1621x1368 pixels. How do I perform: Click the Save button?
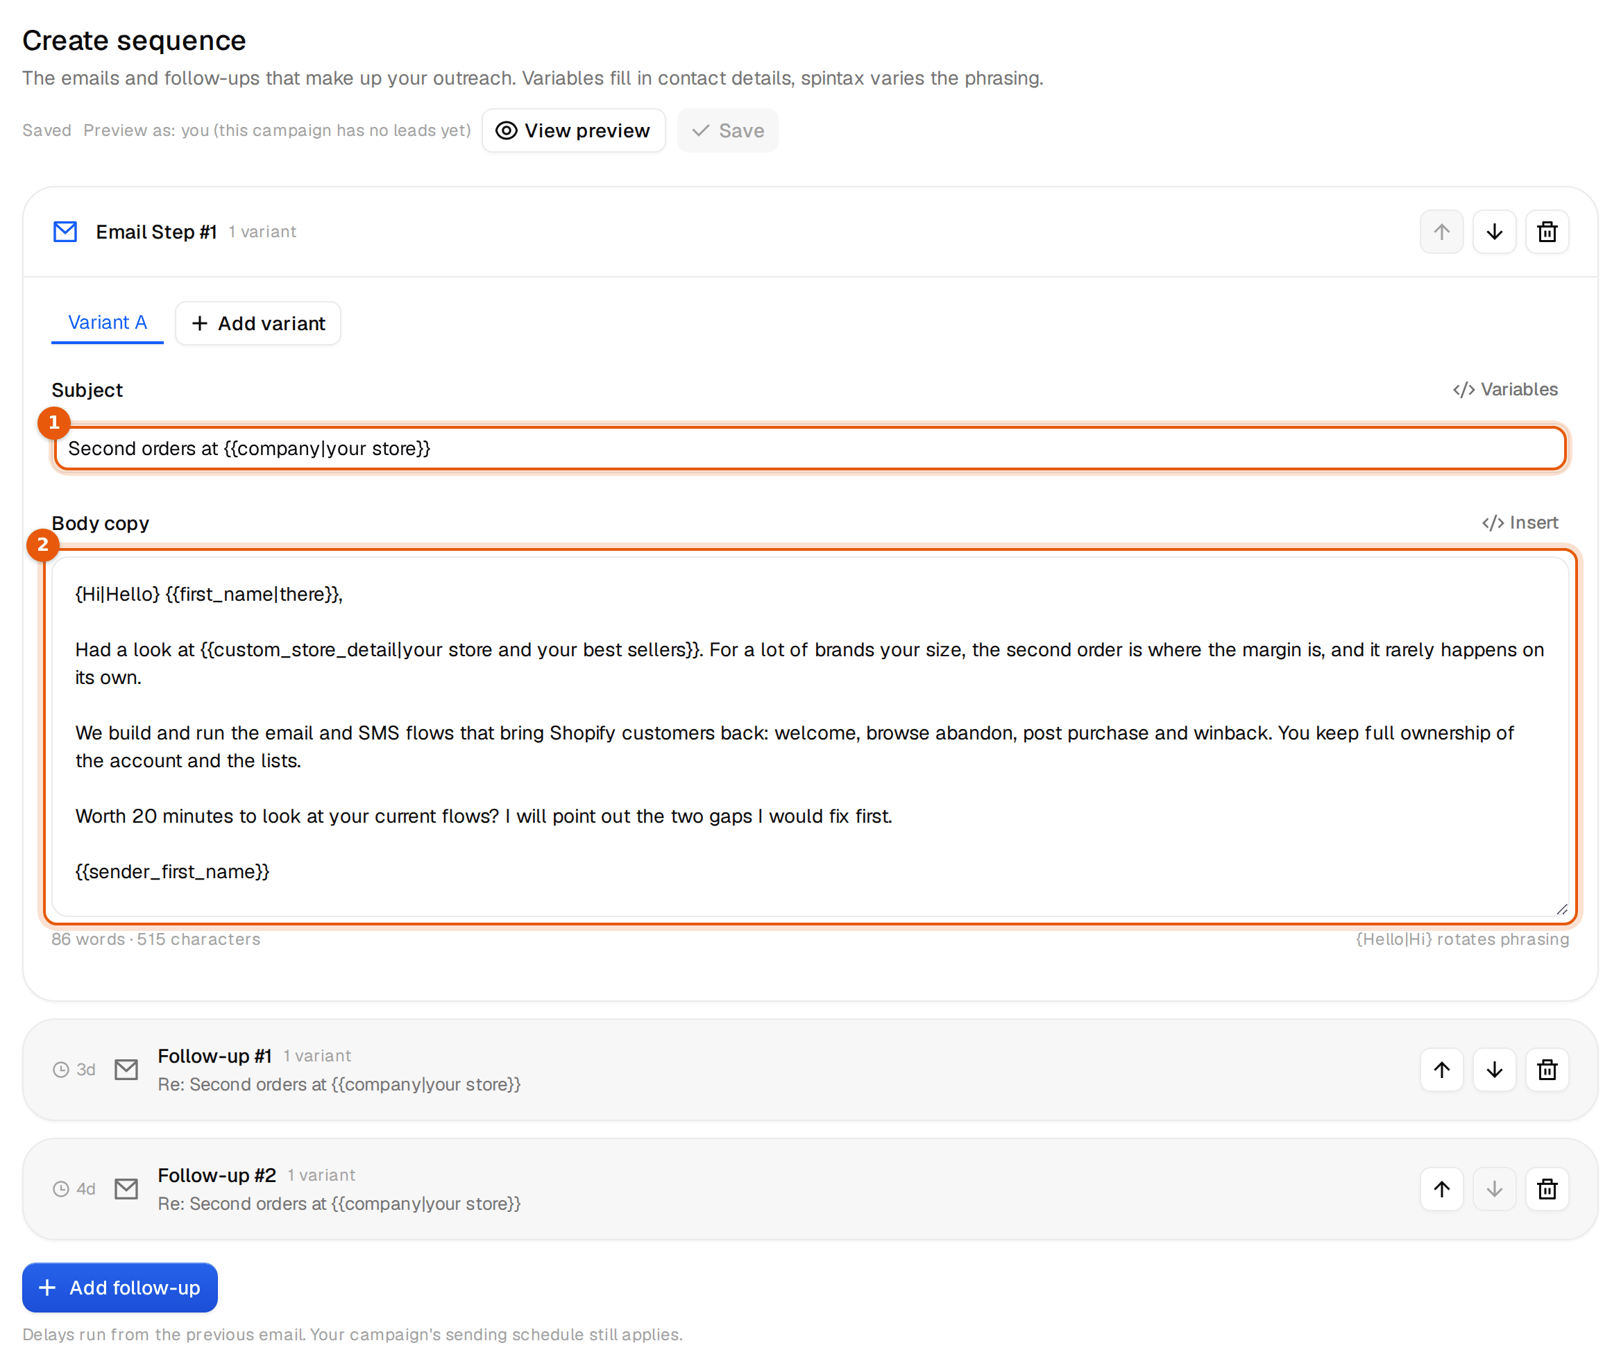(727, 130)
